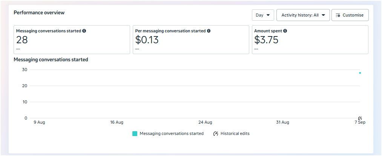Image resolution: width=382 pixels, height=156 pixels.
Task: Click the teal legend colour swatch
Action: 135,133
